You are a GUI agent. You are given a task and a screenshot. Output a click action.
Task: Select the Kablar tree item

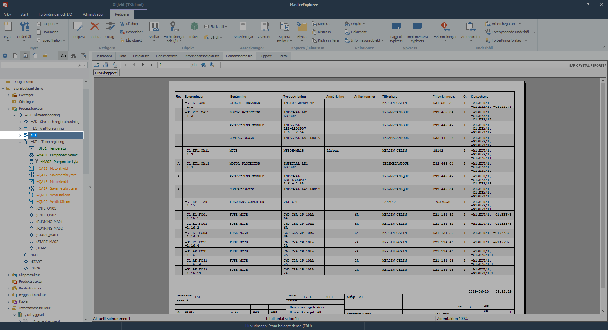coord(24,301)
